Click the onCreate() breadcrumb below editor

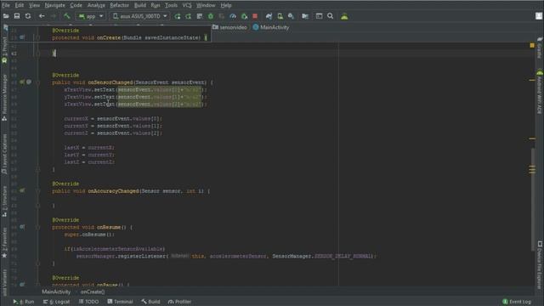(x=93, y=292)
